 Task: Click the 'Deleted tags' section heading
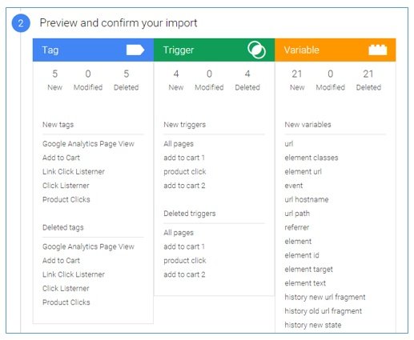coord(63,227)
